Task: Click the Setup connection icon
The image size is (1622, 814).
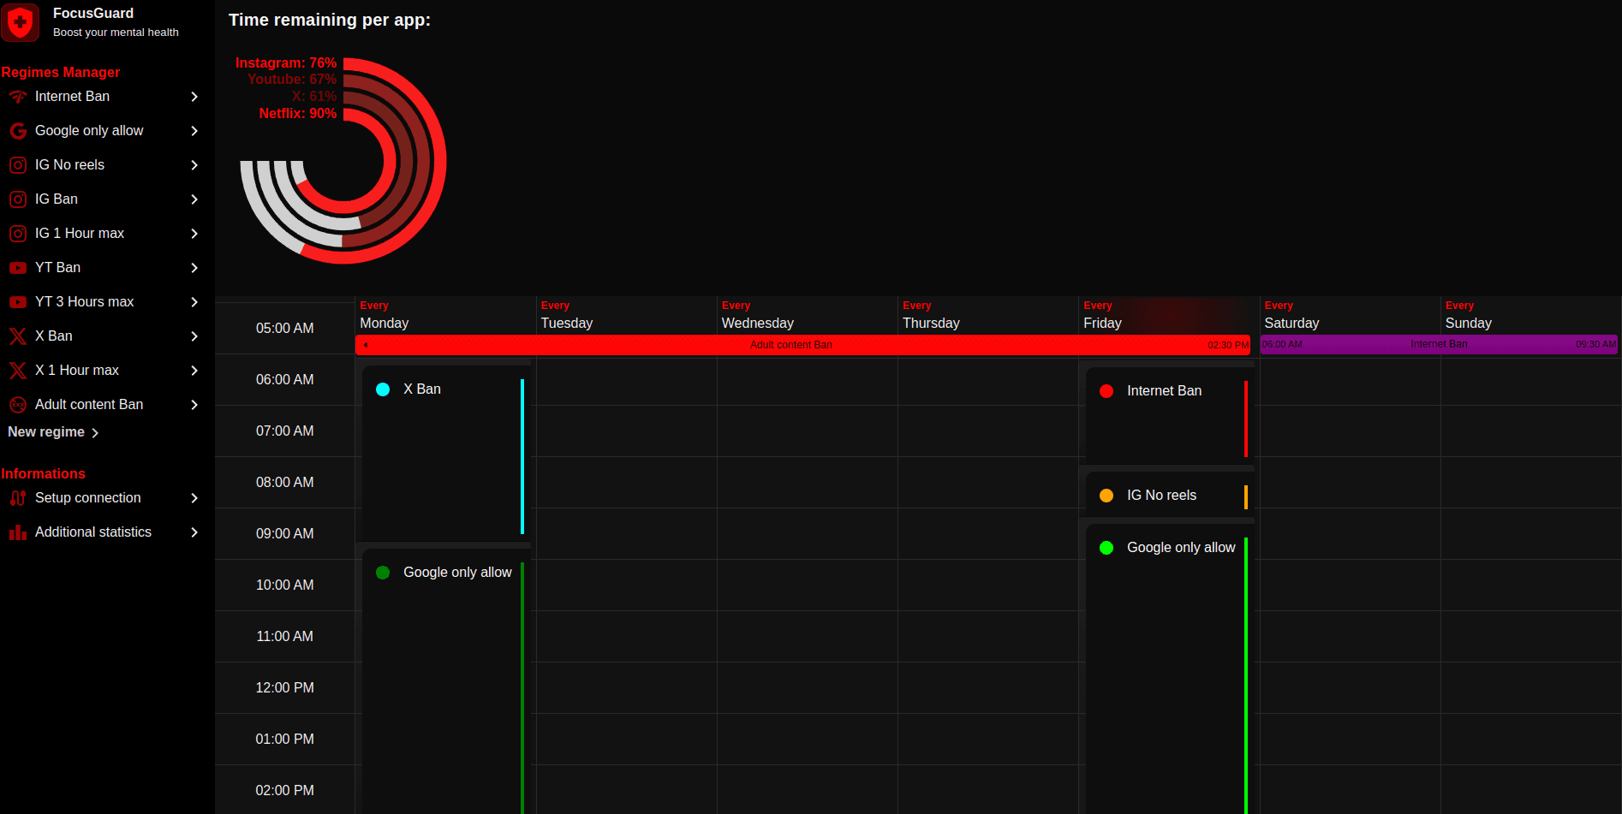Action: point(18,498)
